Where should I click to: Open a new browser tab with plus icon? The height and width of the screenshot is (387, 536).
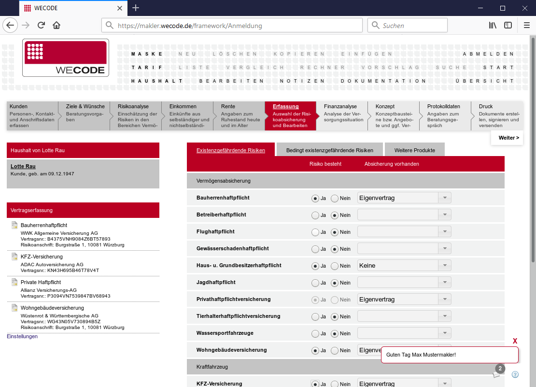click(x=136, y=8)
